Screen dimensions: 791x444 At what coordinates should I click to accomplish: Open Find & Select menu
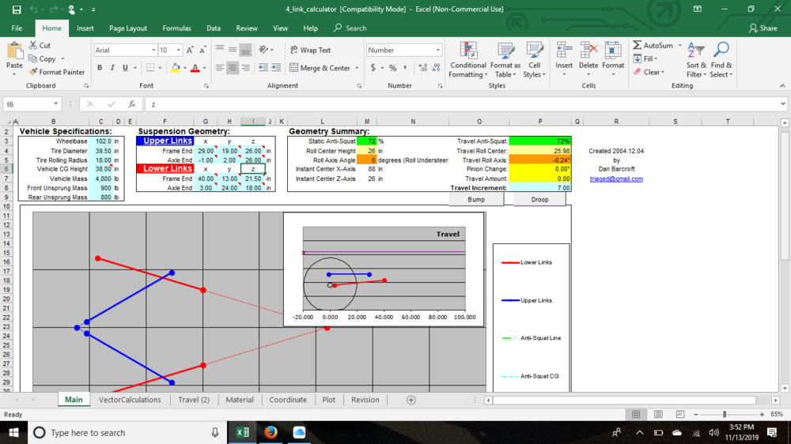721,60
